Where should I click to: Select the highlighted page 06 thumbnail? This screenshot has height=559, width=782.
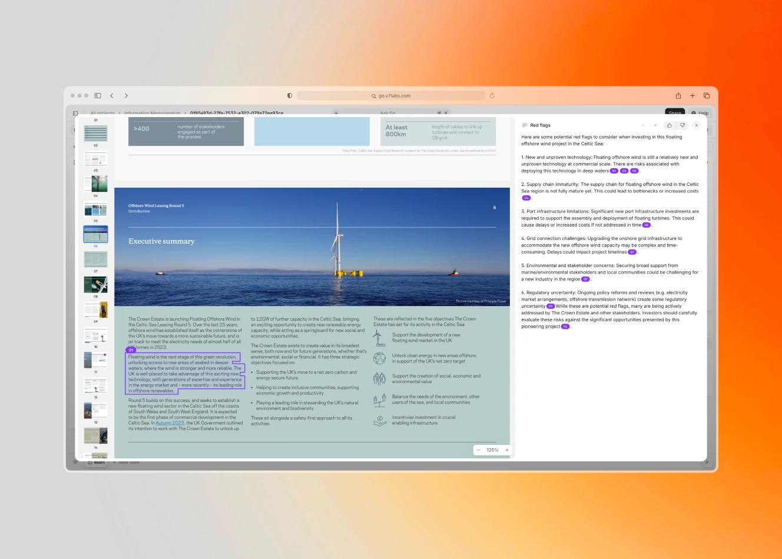(x=95, y=234)
